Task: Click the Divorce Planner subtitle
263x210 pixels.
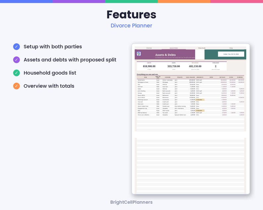Action: tap(131, 25)
